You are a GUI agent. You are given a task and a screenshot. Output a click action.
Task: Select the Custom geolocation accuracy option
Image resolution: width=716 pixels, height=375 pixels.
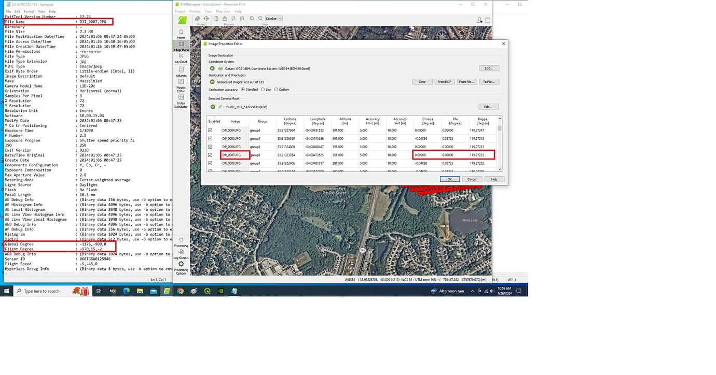tap(277, 90)
